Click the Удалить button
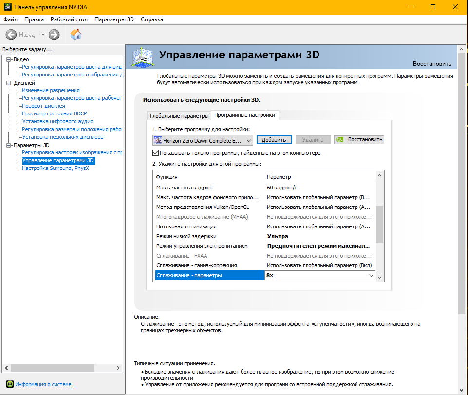Image resolution: width=468 pixels, height=395 pixels. (x=313, y=140)
